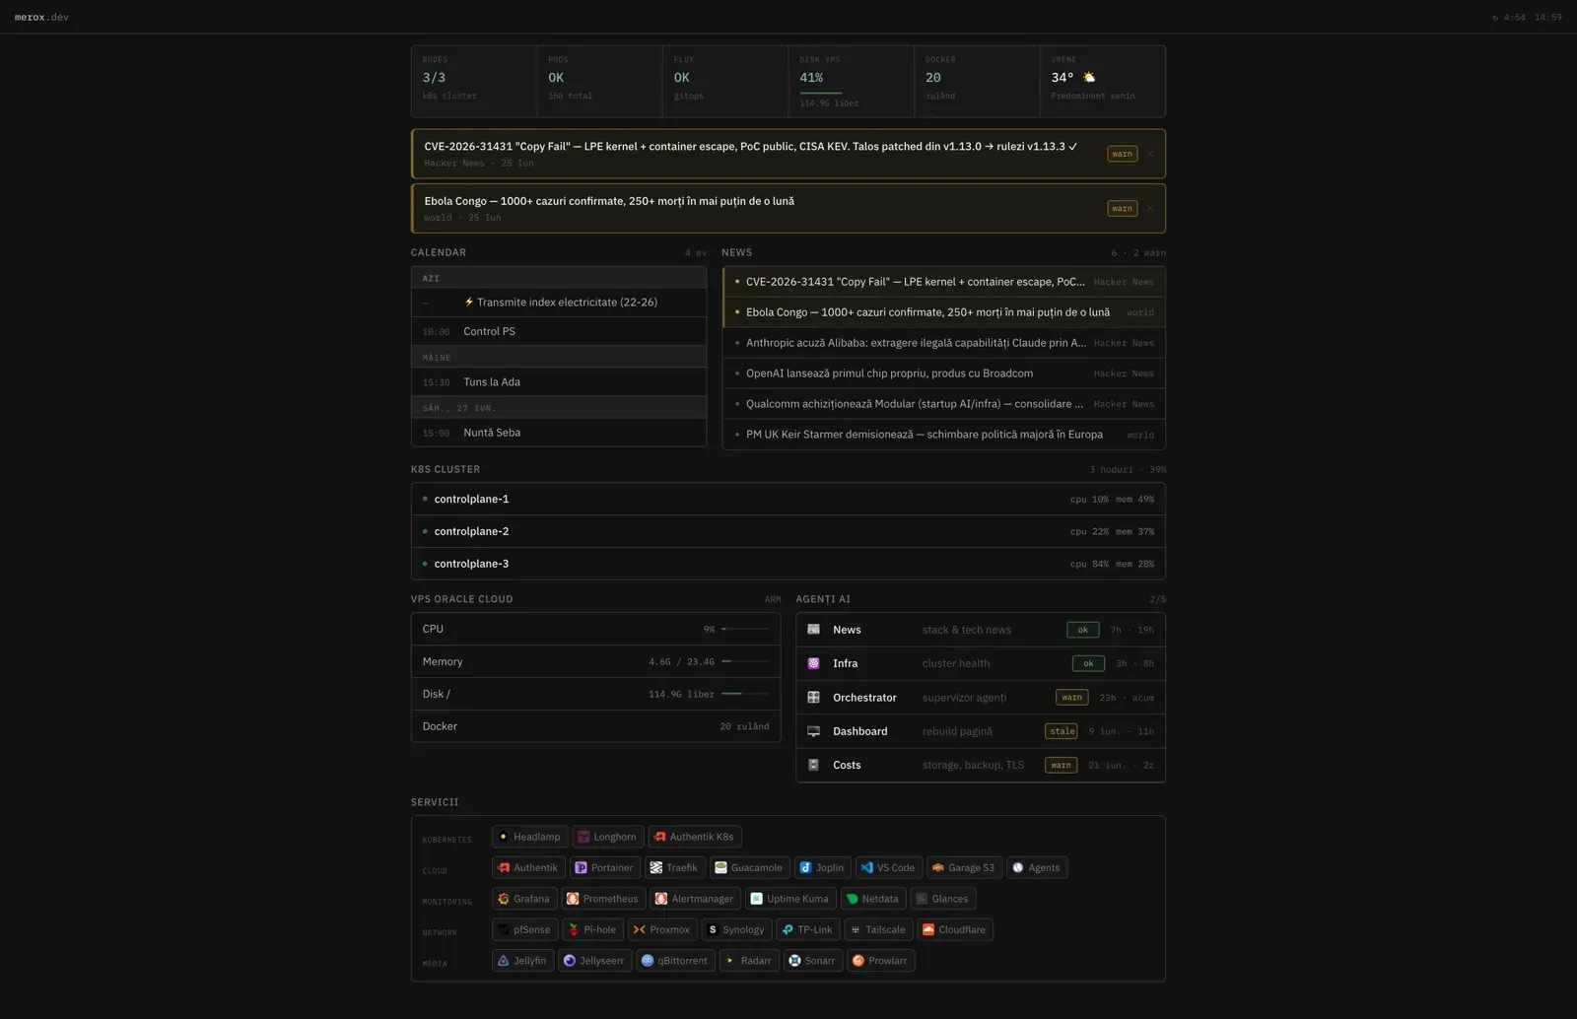Viewport: 1577px width, 1019px height.
Task: Click the Tuns la Ada calendar event
Action: click(559, 382)
